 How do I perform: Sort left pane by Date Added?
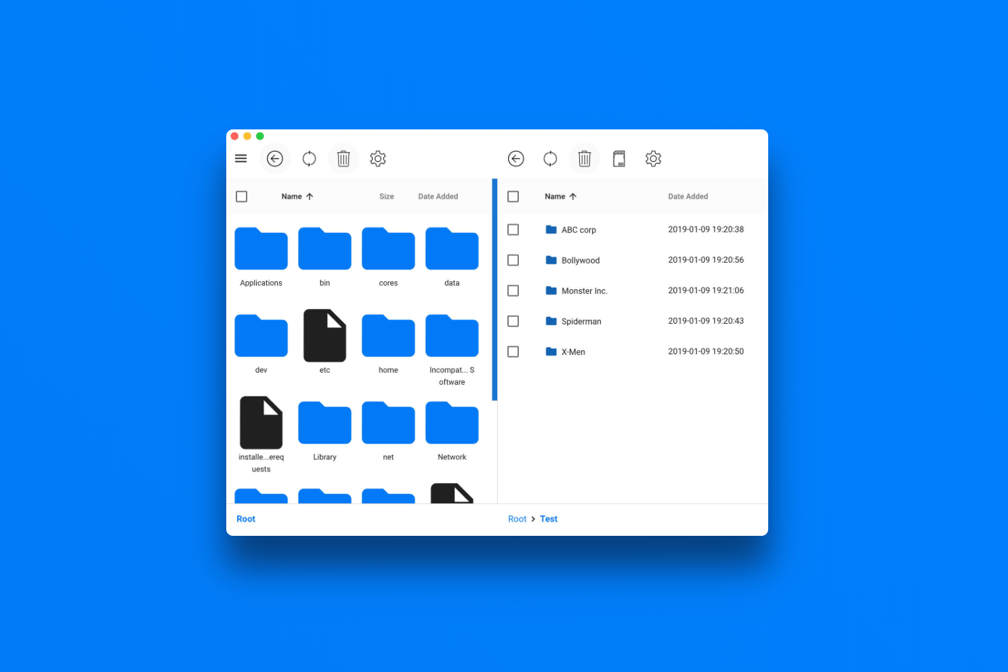click(x=438, y=196)
